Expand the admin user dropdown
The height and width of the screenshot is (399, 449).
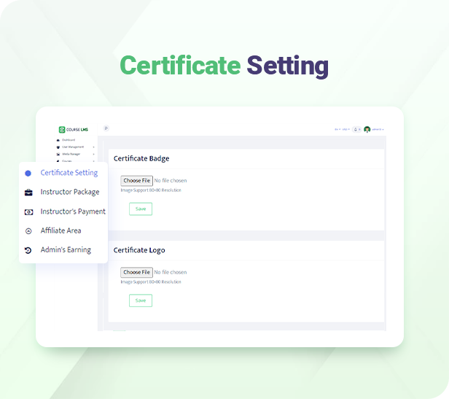378,129
